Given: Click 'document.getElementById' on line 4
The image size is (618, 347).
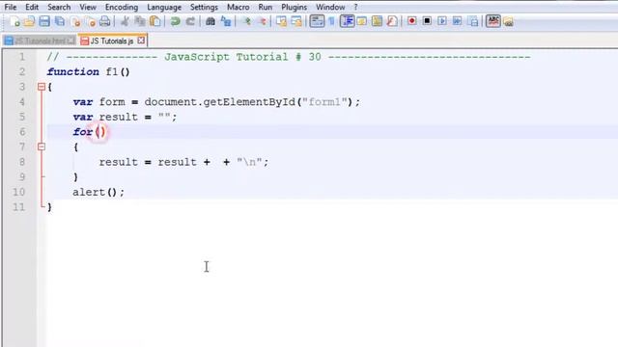Looking at the screenshot, I should tap(219, 102).
